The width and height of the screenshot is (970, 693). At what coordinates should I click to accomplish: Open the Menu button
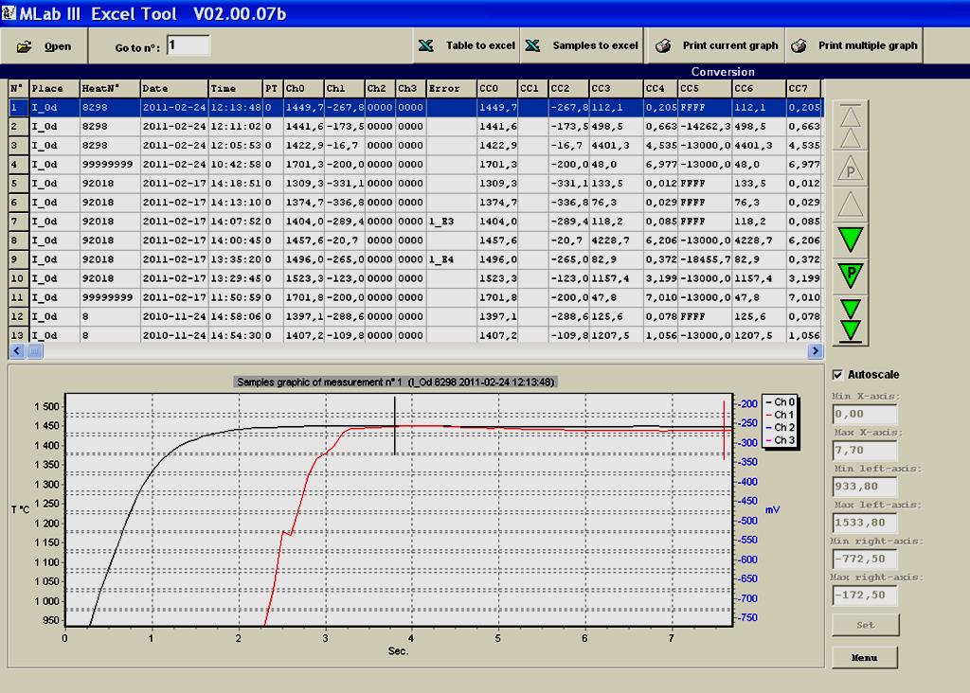[x=864, y=658]
